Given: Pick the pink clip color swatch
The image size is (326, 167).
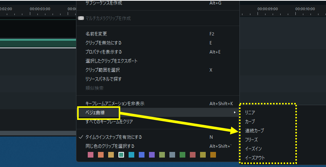Looking at the screenshot, I should [90, 155].
